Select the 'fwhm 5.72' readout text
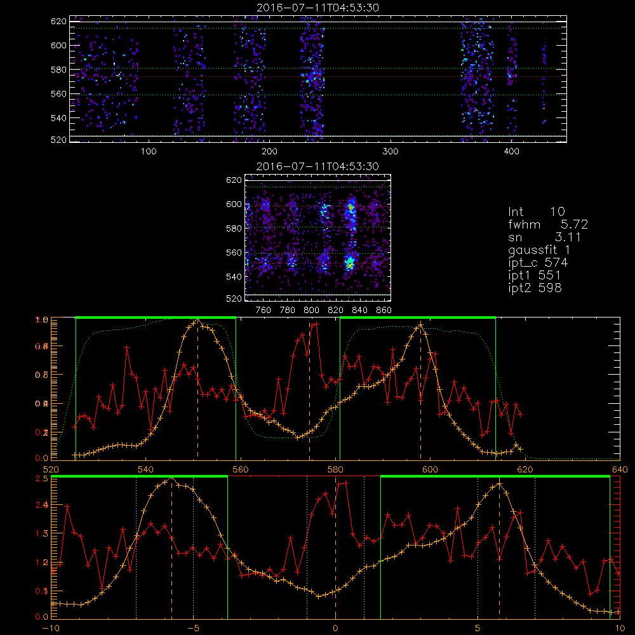 pos(548,224)
